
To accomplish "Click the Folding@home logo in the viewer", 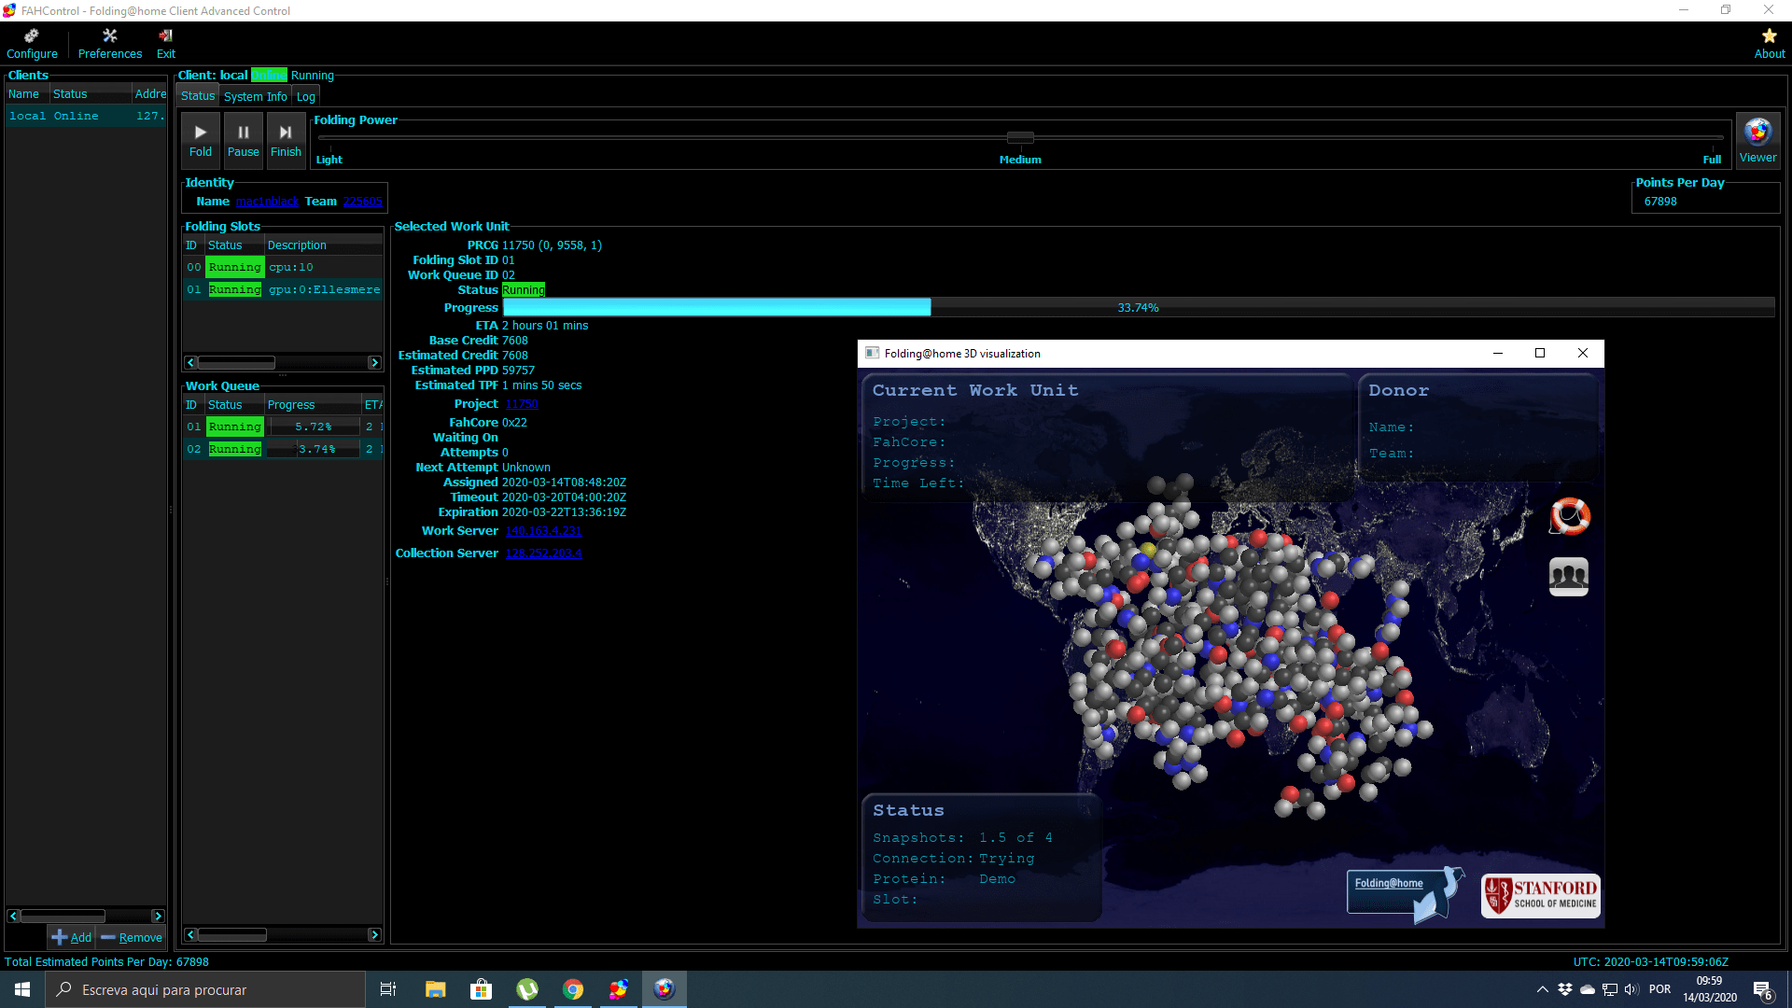I will click(1404, 893).
